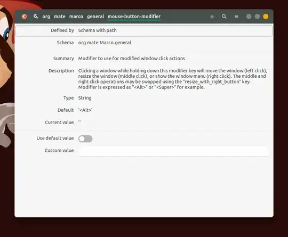Open the general folder breadcrumb
This screenshot has width=288, height=237.
pos(95,17)
